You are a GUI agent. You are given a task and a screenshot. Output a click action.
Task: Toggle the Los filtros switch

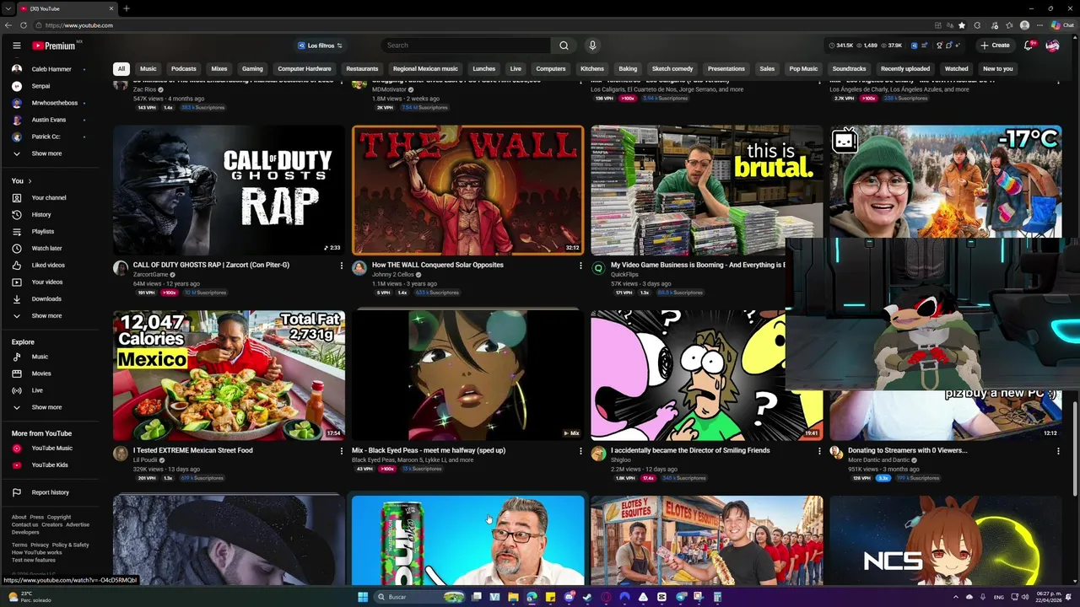point(320,46)
